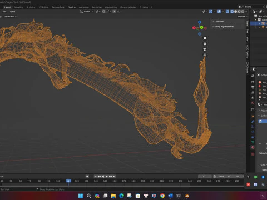The image size is (267, 200).
Task: Open the Modeling workspace tab
Action: click(x=18, y=7)
